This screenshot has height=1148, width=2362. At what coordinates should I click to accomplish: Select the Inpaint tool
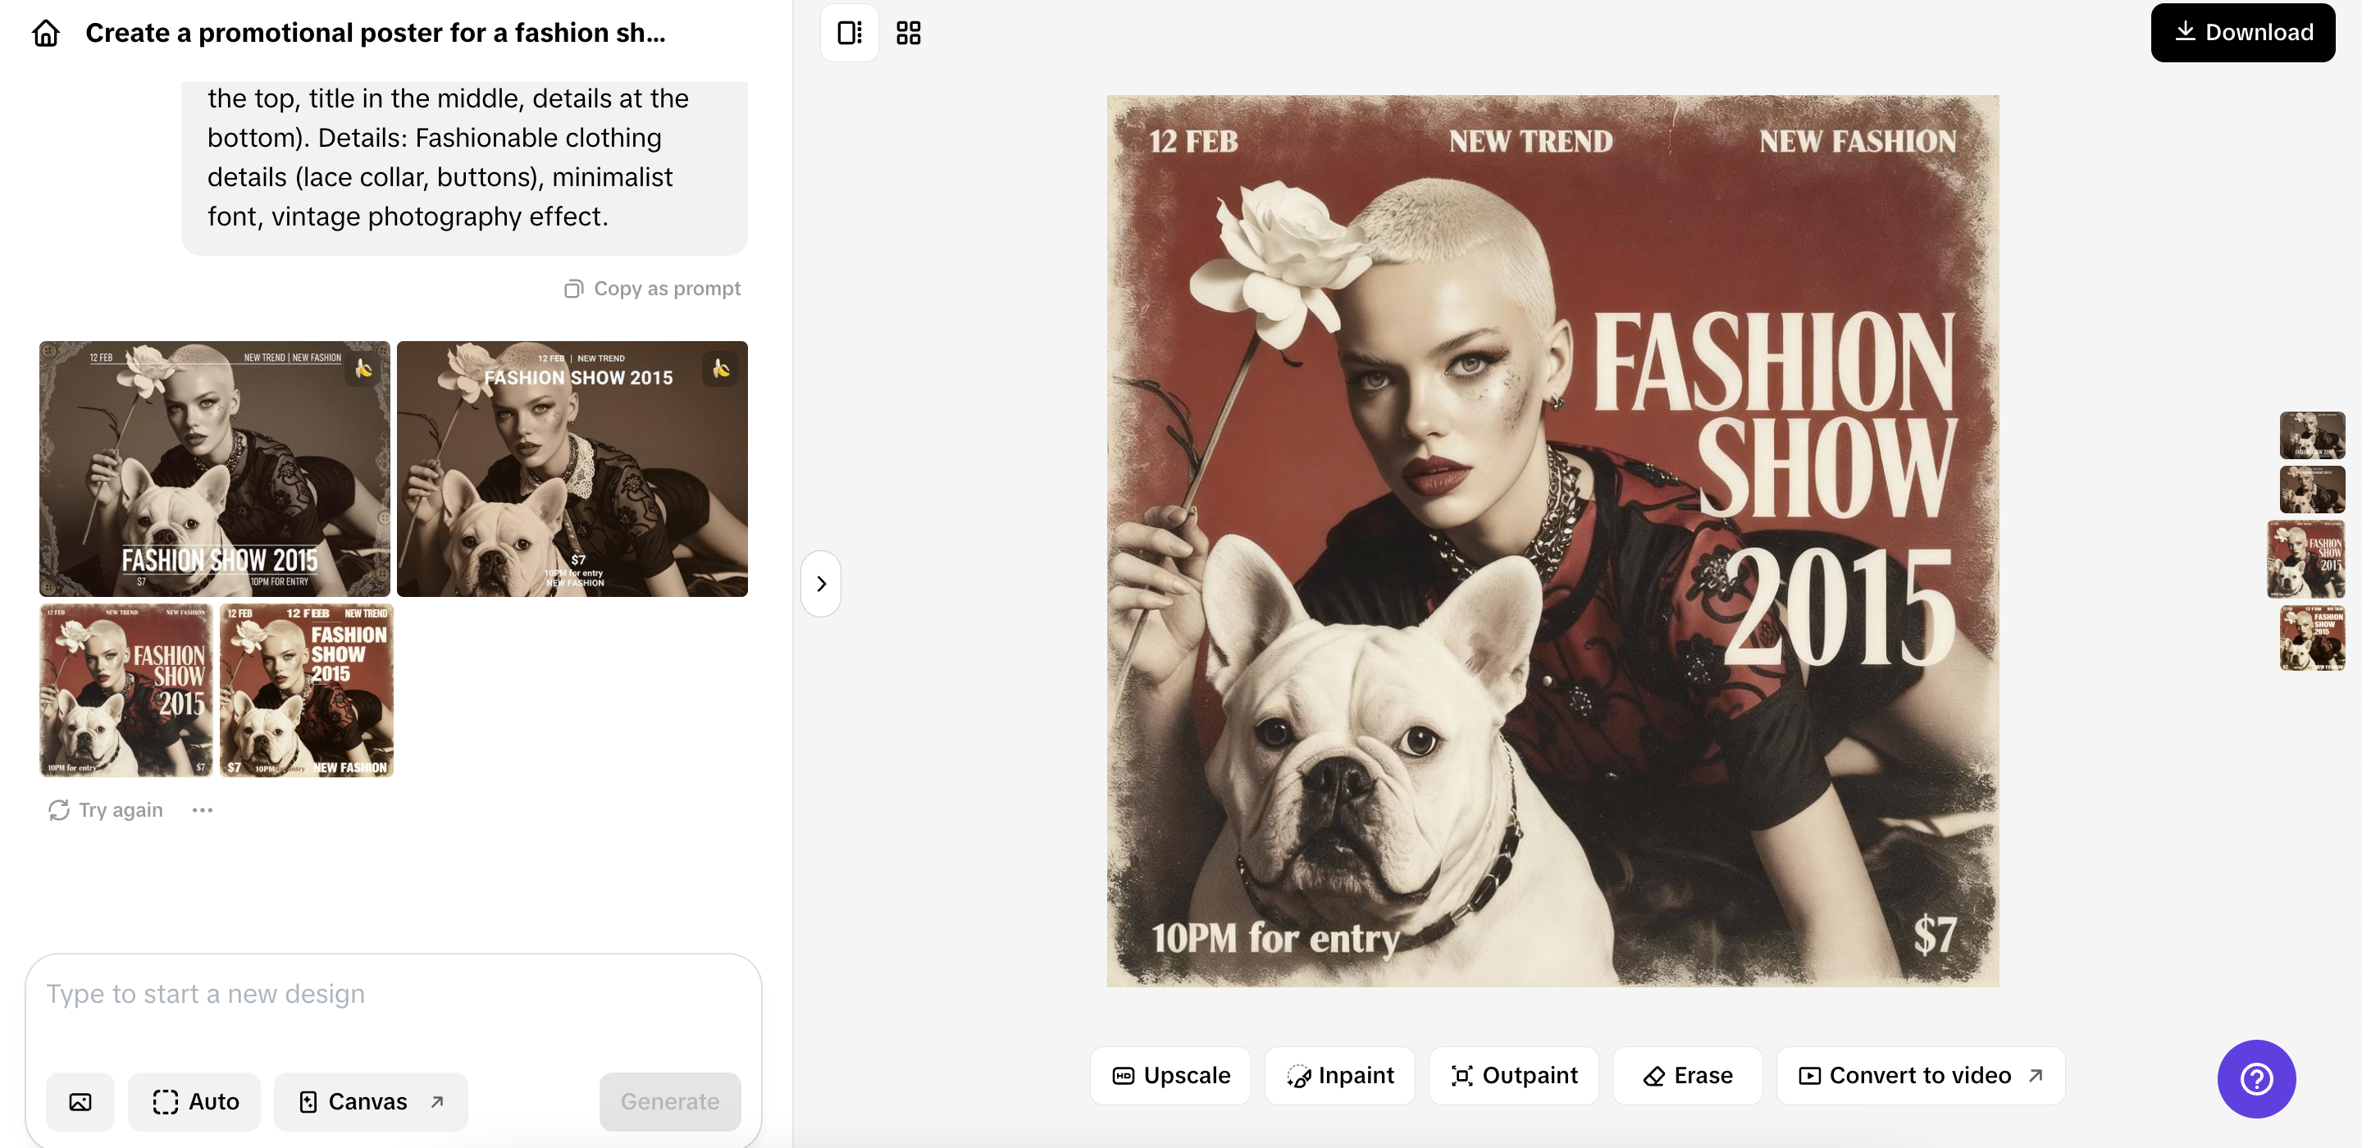1339,1076
